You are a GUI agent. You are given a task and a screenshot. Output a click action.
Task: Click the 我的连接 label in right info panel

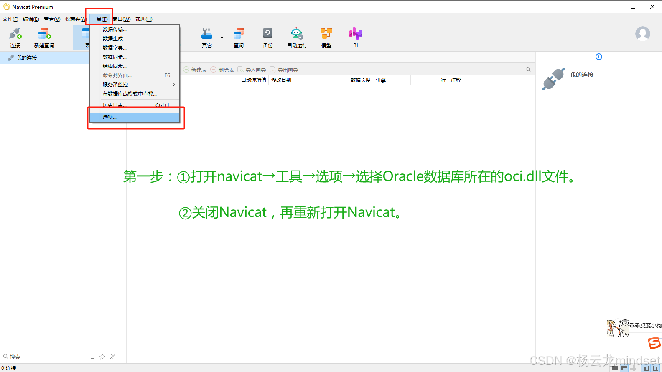click(x=582, y=75)
